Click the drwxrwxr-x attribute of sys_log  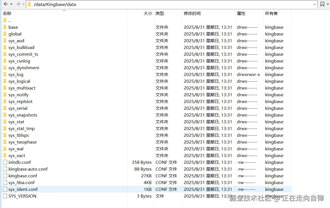248,75
